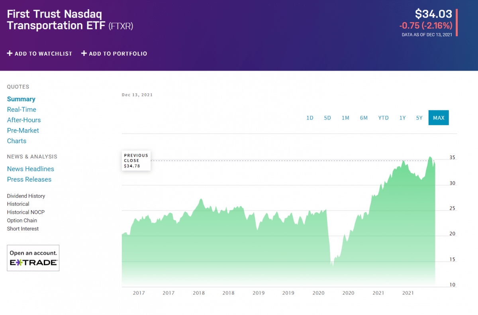Go to After-Hours quotes
Screen dimensions: 478x315
pos(24,120)
